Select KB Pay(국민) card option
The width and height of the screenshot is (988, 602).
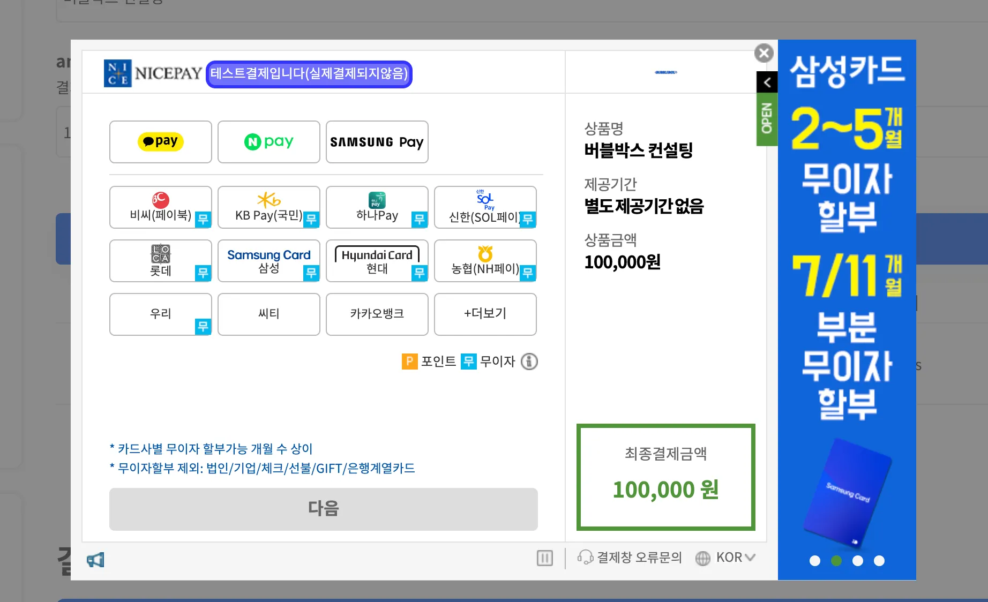coord(269,207)
